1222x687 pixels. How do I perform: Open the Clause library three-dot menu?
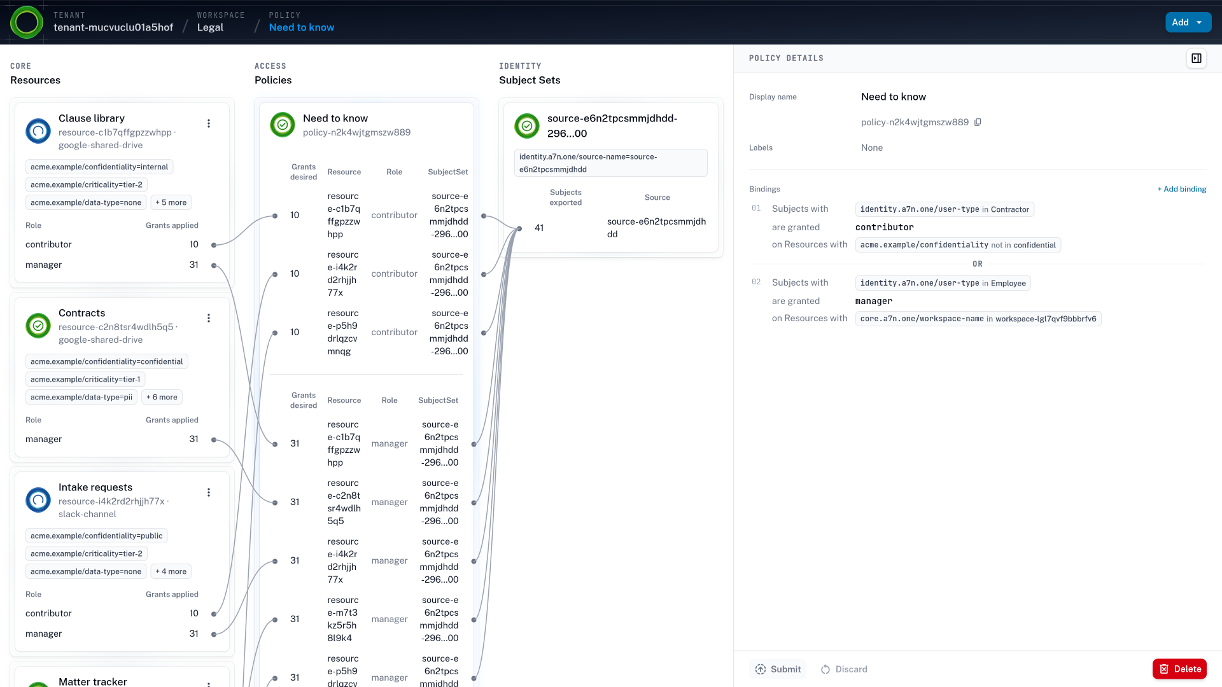point(209,123)
